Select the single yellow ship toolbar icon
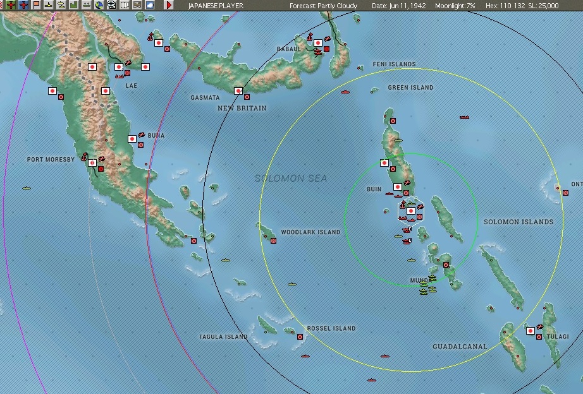The height and width of the screenshot is (394, 583). click(49, 5)
